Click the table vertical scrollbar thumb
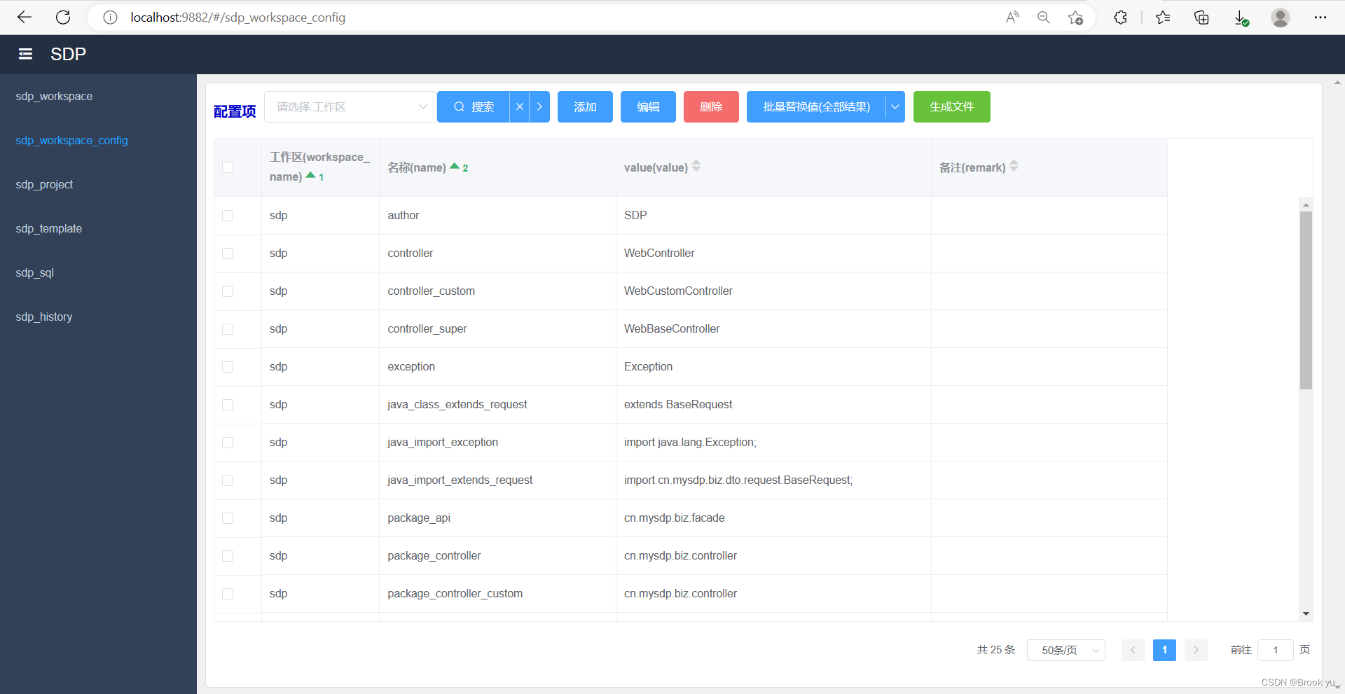 pos(1306,300)
